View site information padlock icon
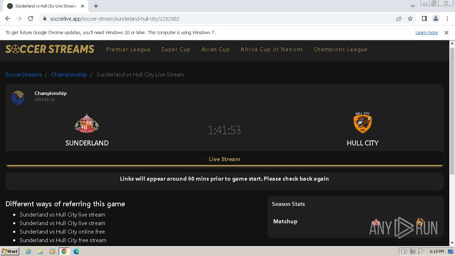455x256 pixels. (45, 19)
